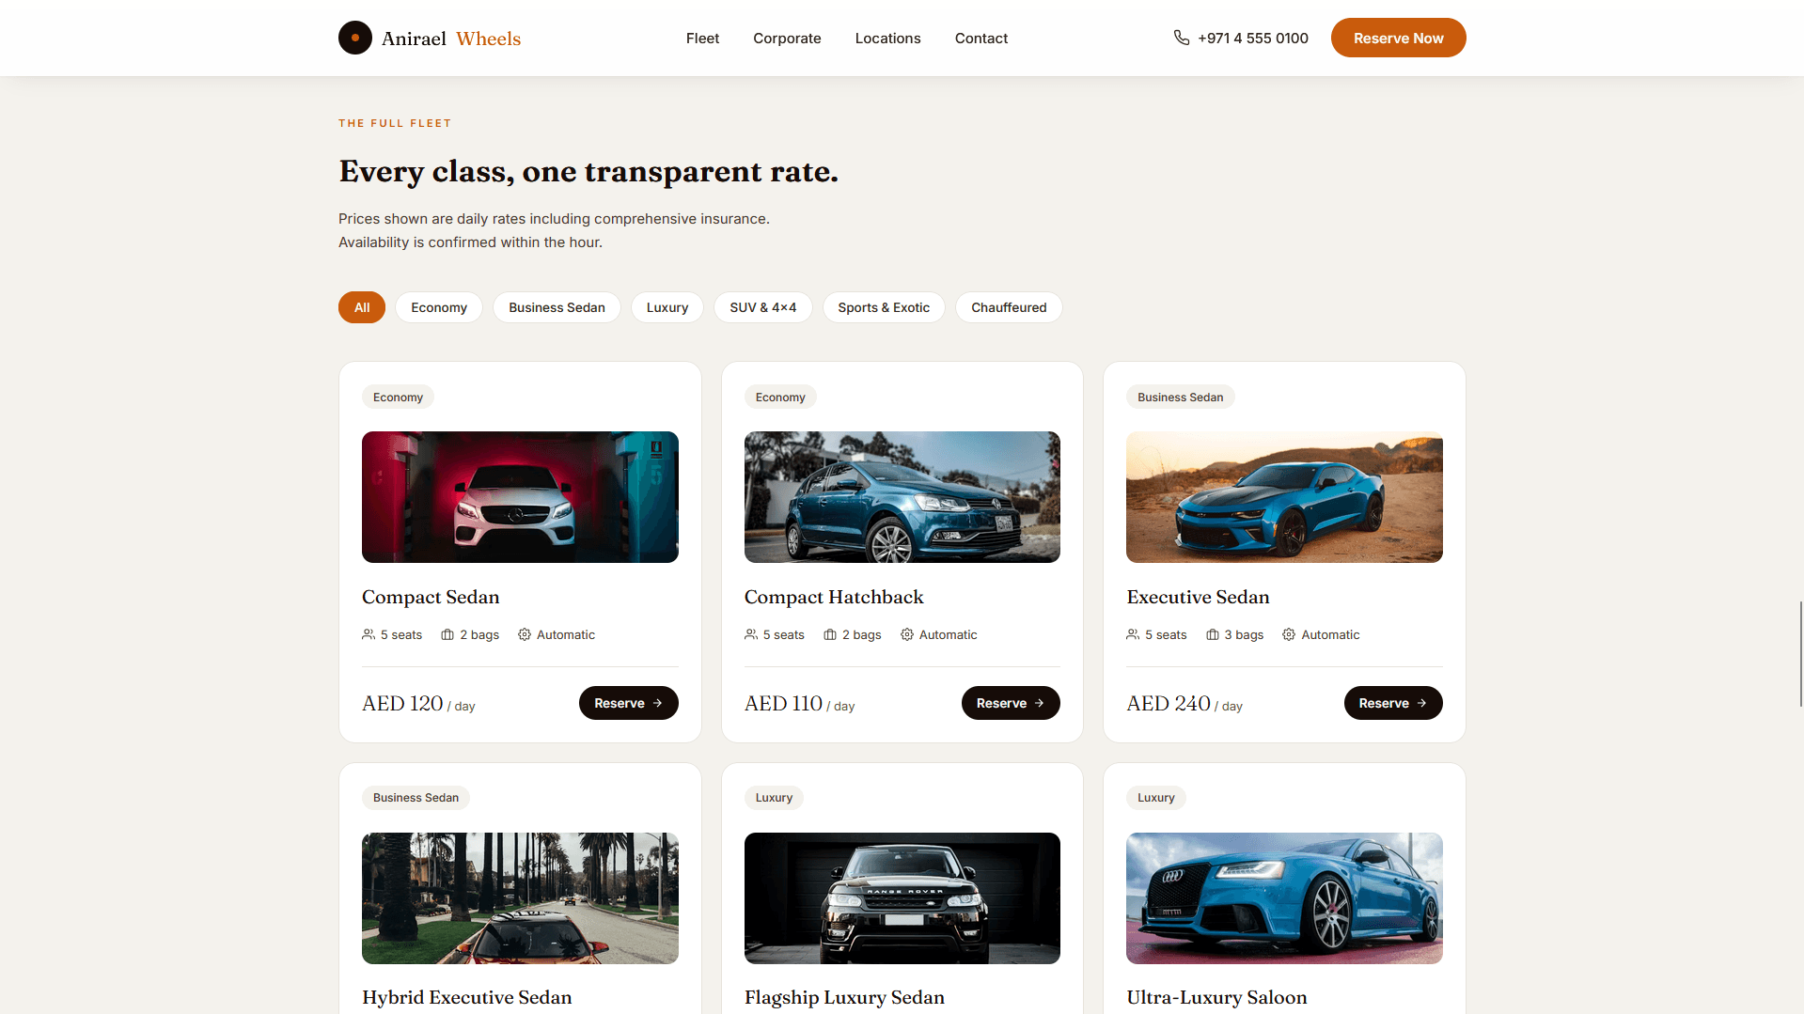The width and height of the screenshot is (1804, 1014).
Task: Click Economy tag on Compact Hatchback card
Action: coord(780,397)
